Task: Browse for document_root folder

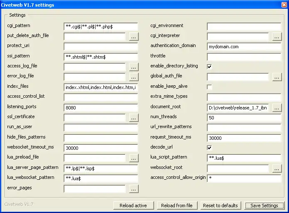Action: click(277, 108)
